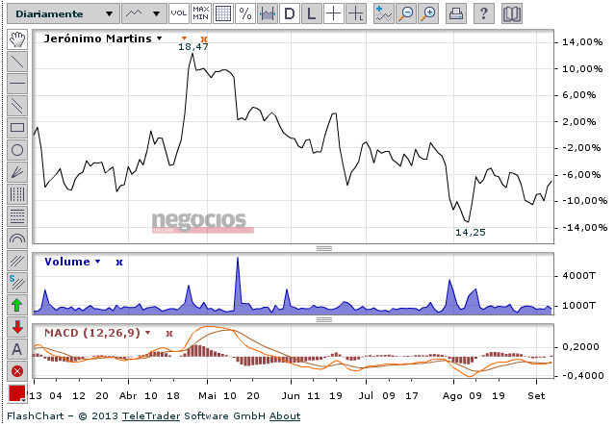Image resolution: width=615 pixels, height=427 pixels.
Task: Select the diagonal trend line tool
Action: [17, 62]
